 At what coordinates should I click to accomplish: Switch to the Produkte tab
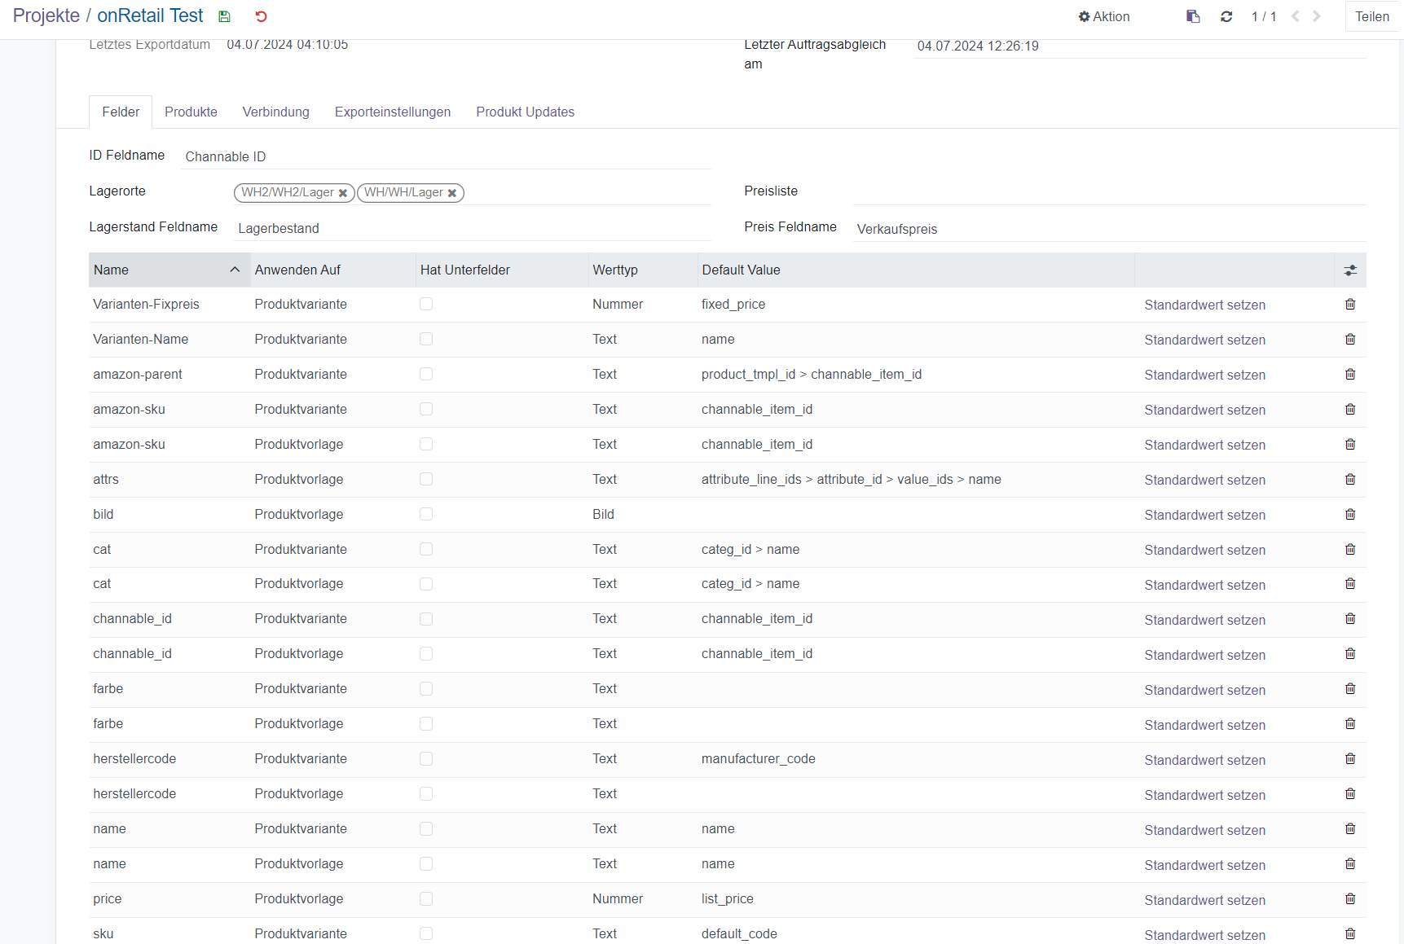point(191,112)
